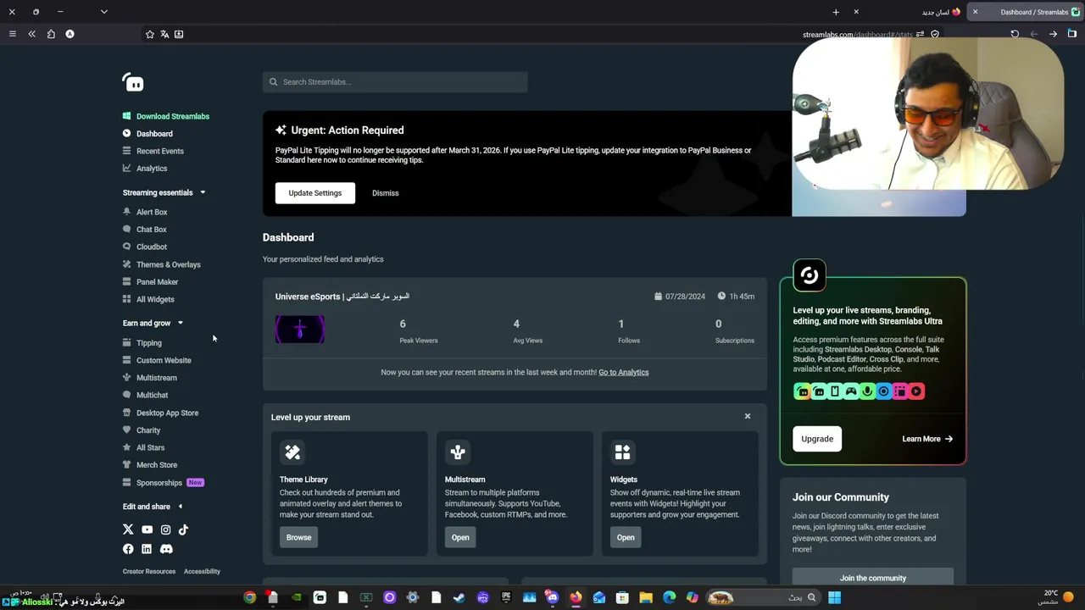Click the translate page icon in address bar

click(164, 34)
